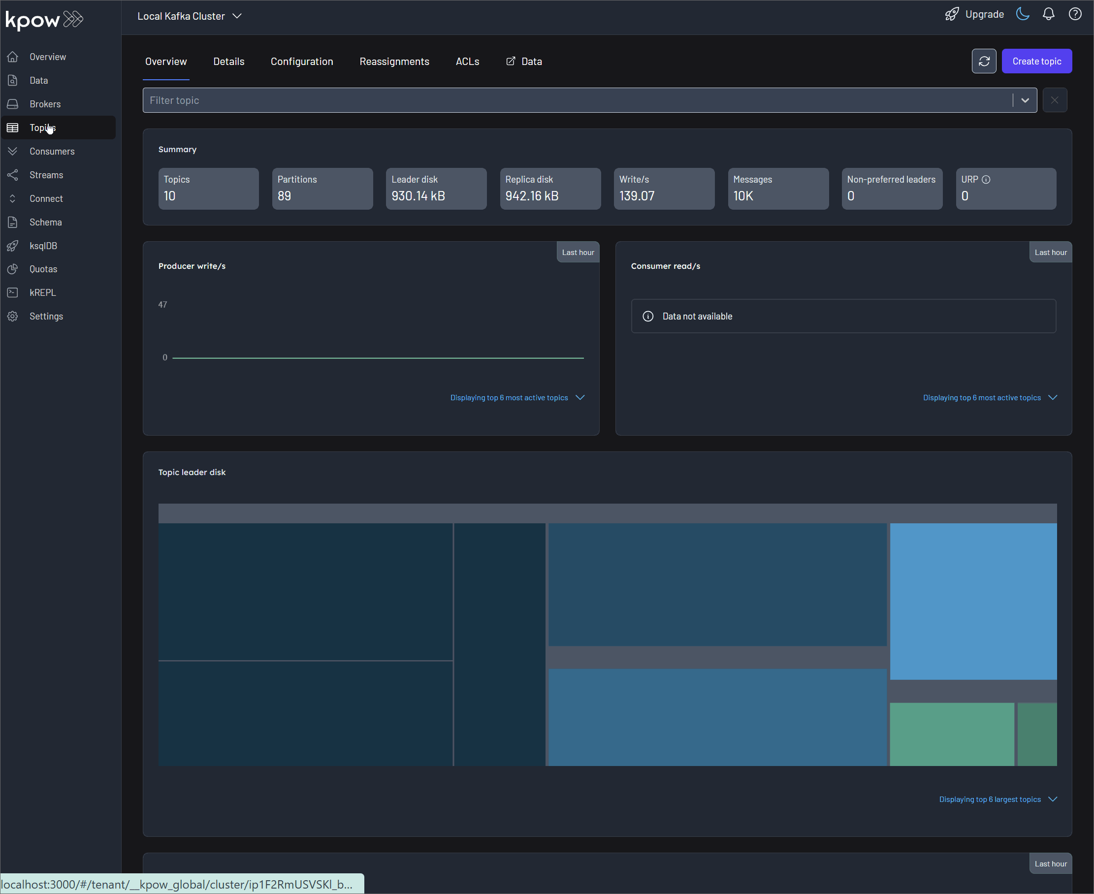Click the Write/s 139.07 card
The image size is (1094, 894).
tap(665, 189)
